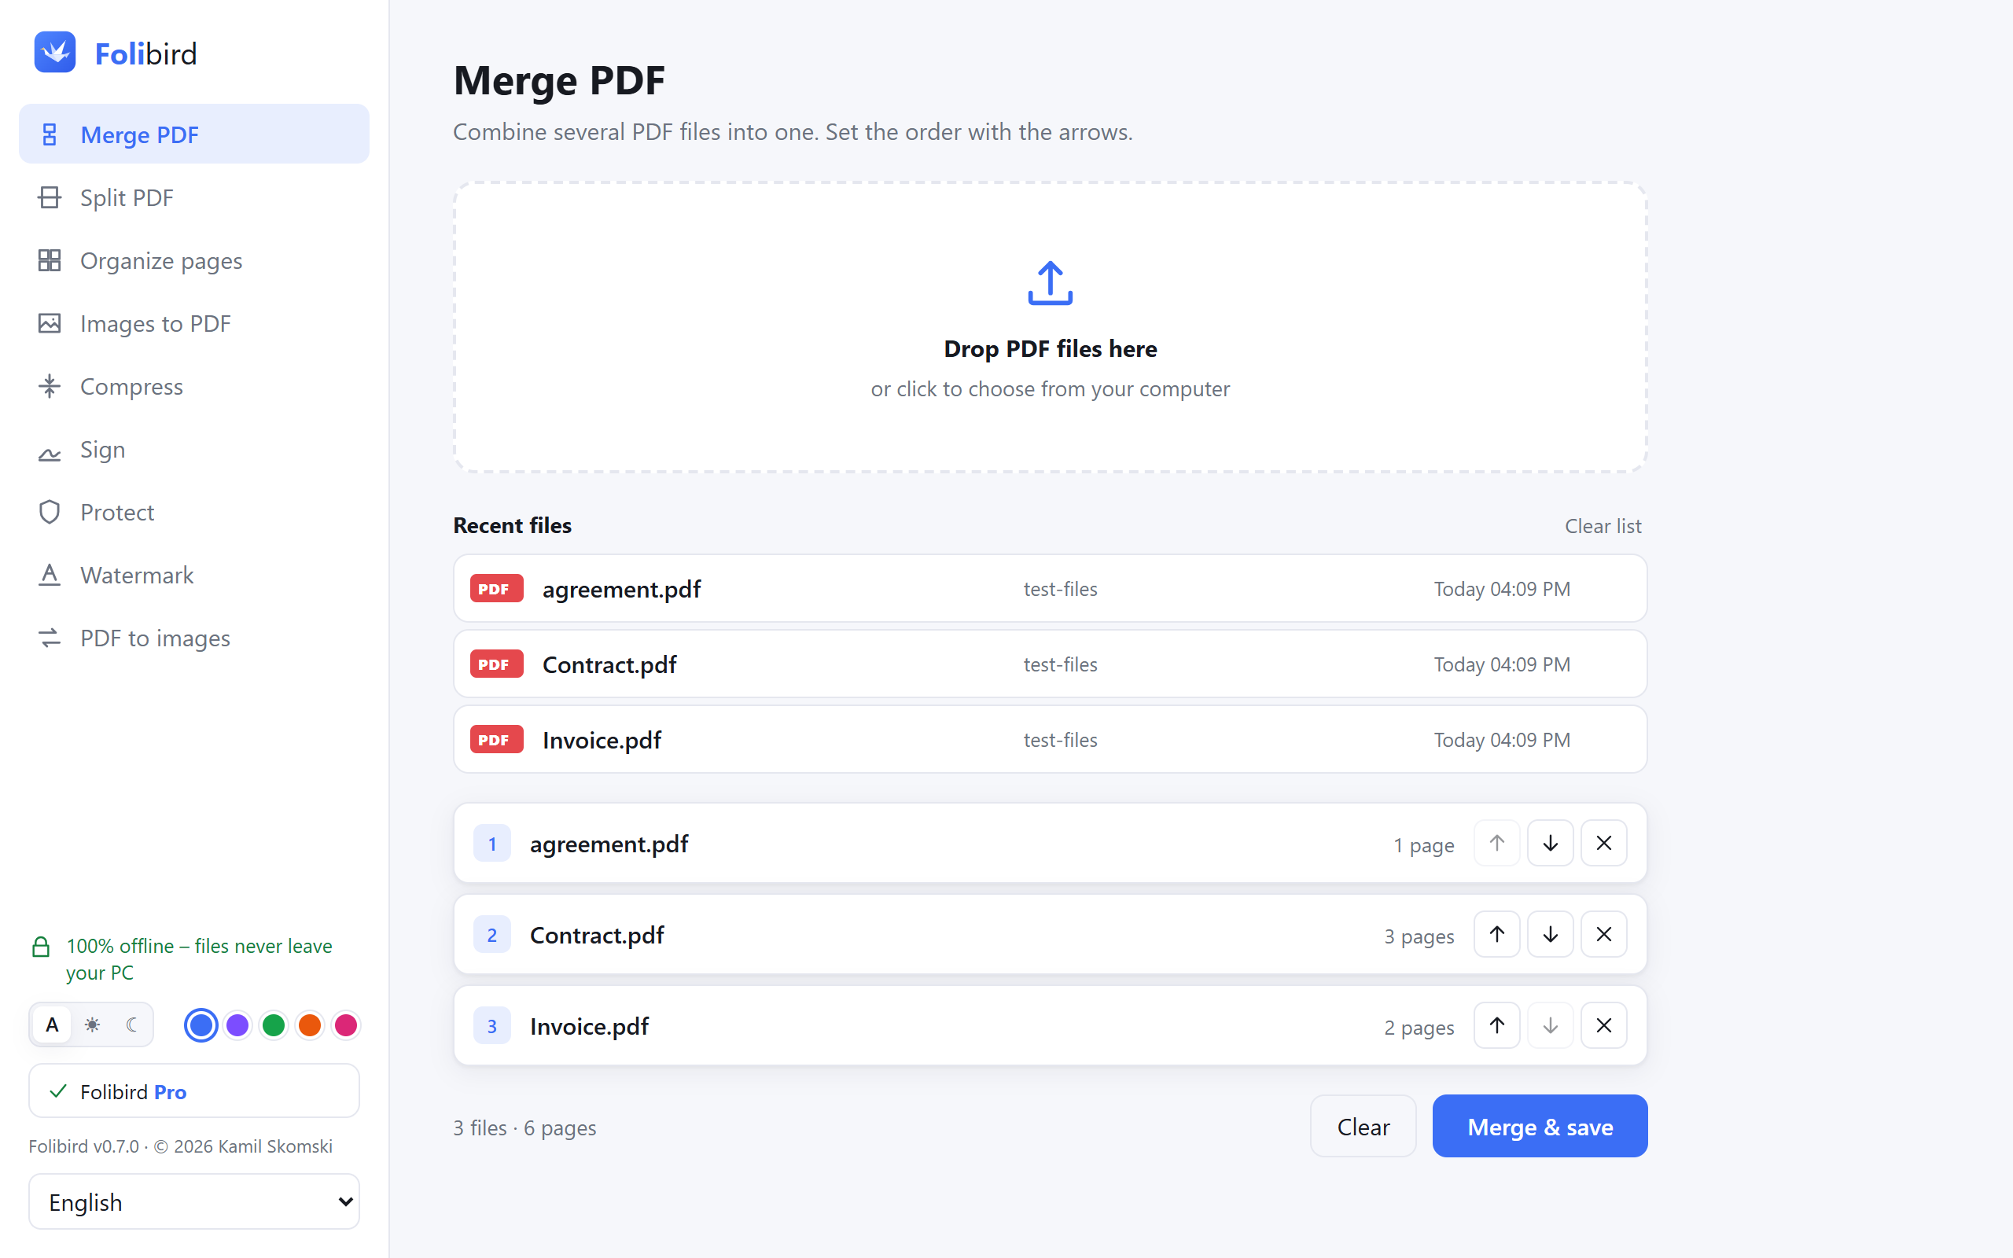Viewport: 2013px width, 1258px height.
Task: Click the Merge & save button
Action: point(1540,1127)
